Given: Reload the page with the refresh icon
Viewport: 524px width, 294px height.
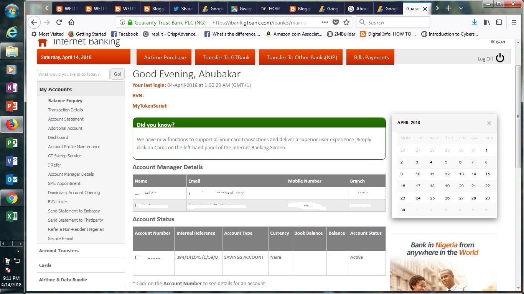Looking at the screenshot, I should (x=59, y=22).
